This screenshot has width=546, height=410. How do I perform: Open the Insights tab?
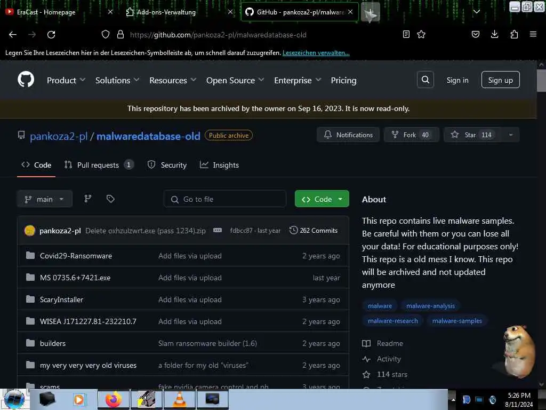click(219, 165)
